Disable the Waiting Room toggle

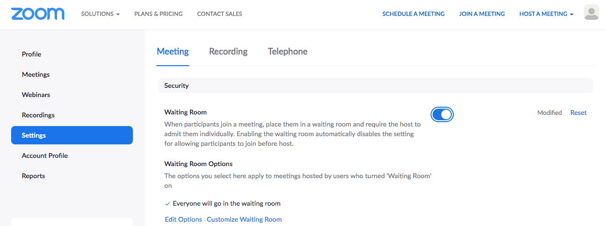[442, 114]
